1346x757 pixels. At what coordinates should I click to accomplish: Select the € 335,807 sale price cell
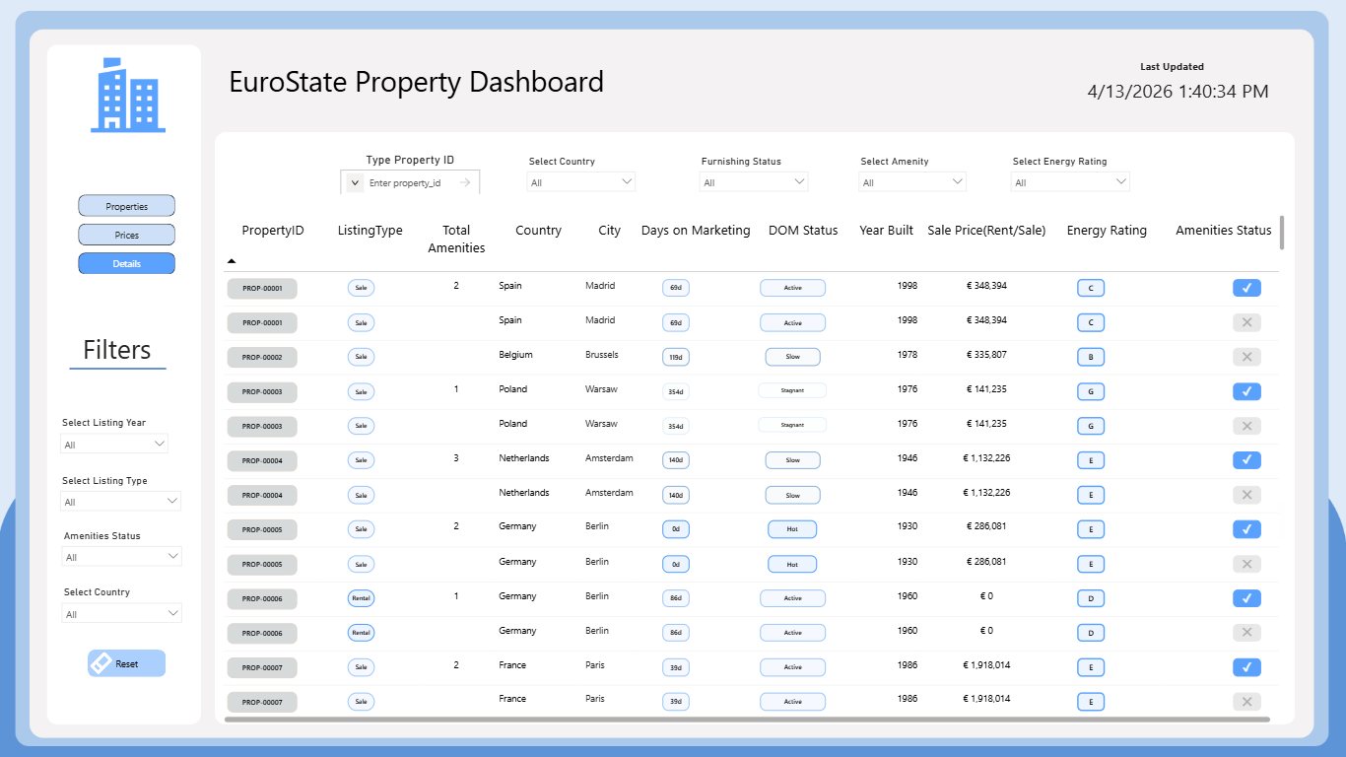click(985, 355)
